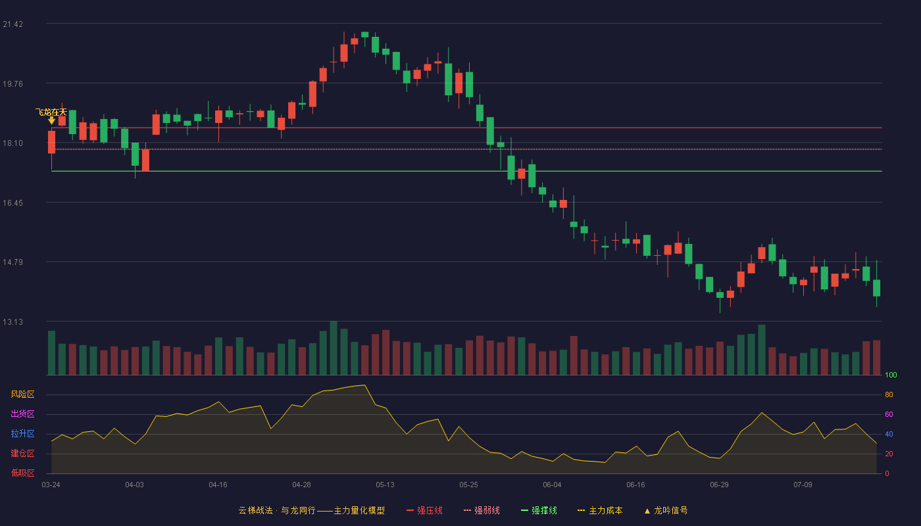The image size is (921, 526).
Task: Click the 07-09 date axis label
Action: (803, 485)
